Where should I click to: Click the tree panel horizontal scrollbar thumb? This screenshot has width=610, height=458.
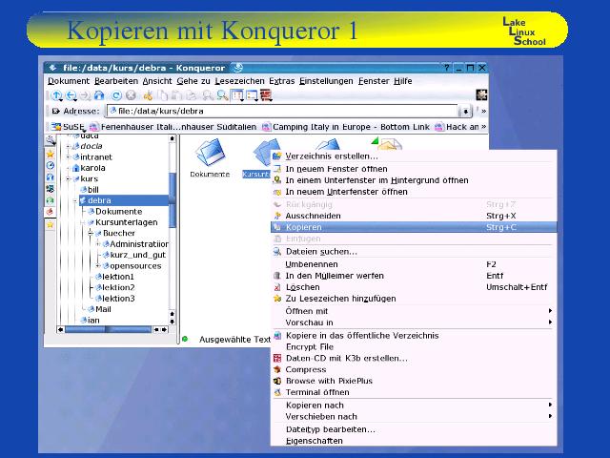pyautogui.click(x=108, y=329)
